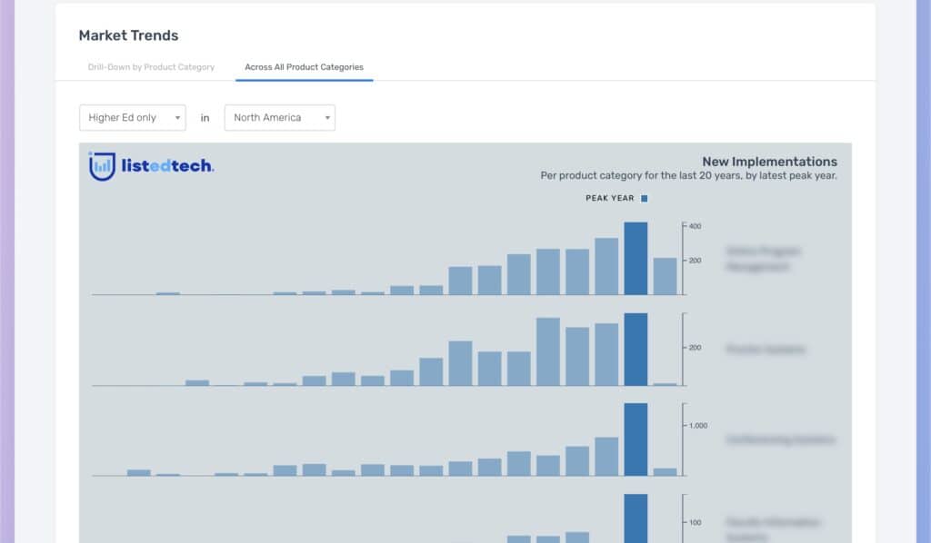The width and height of the screenshot is (931, 543).
Task: Click the dark peak bar in third chart
Action: 636,439
